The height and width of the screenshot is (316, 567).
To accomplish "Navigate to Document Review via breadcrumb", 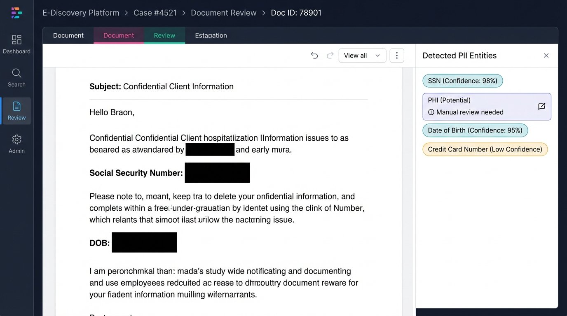I will (224, 13).
